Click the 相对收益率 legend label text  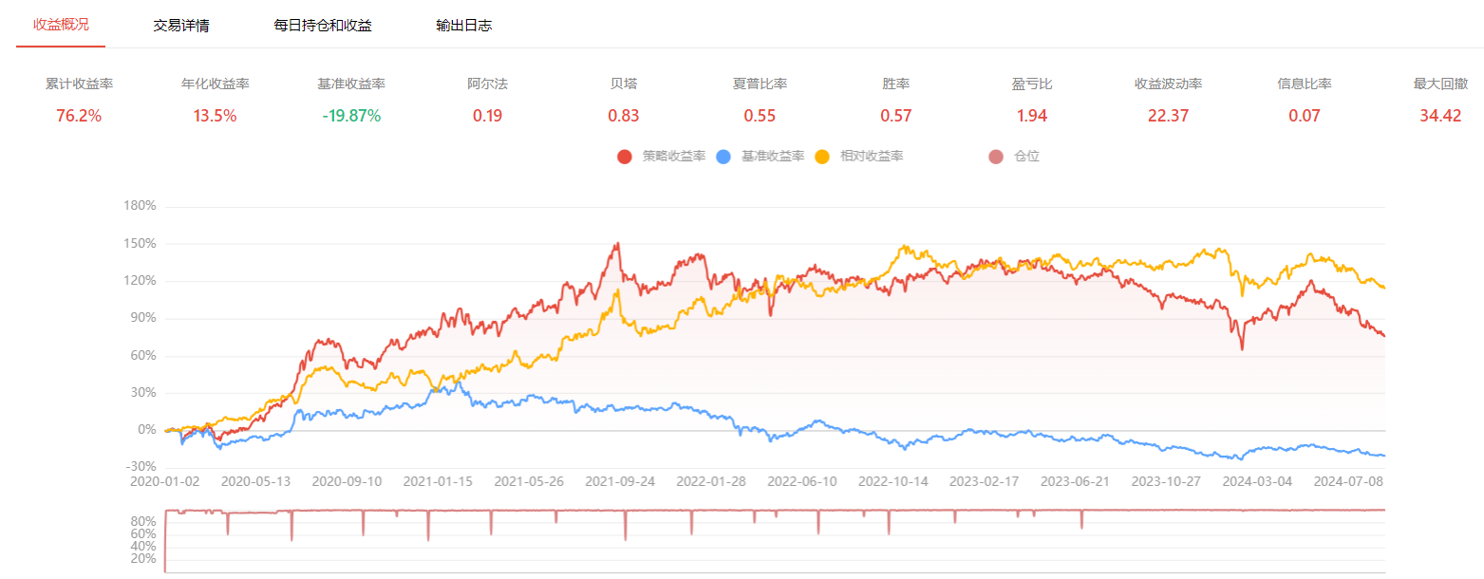(872, 157)
